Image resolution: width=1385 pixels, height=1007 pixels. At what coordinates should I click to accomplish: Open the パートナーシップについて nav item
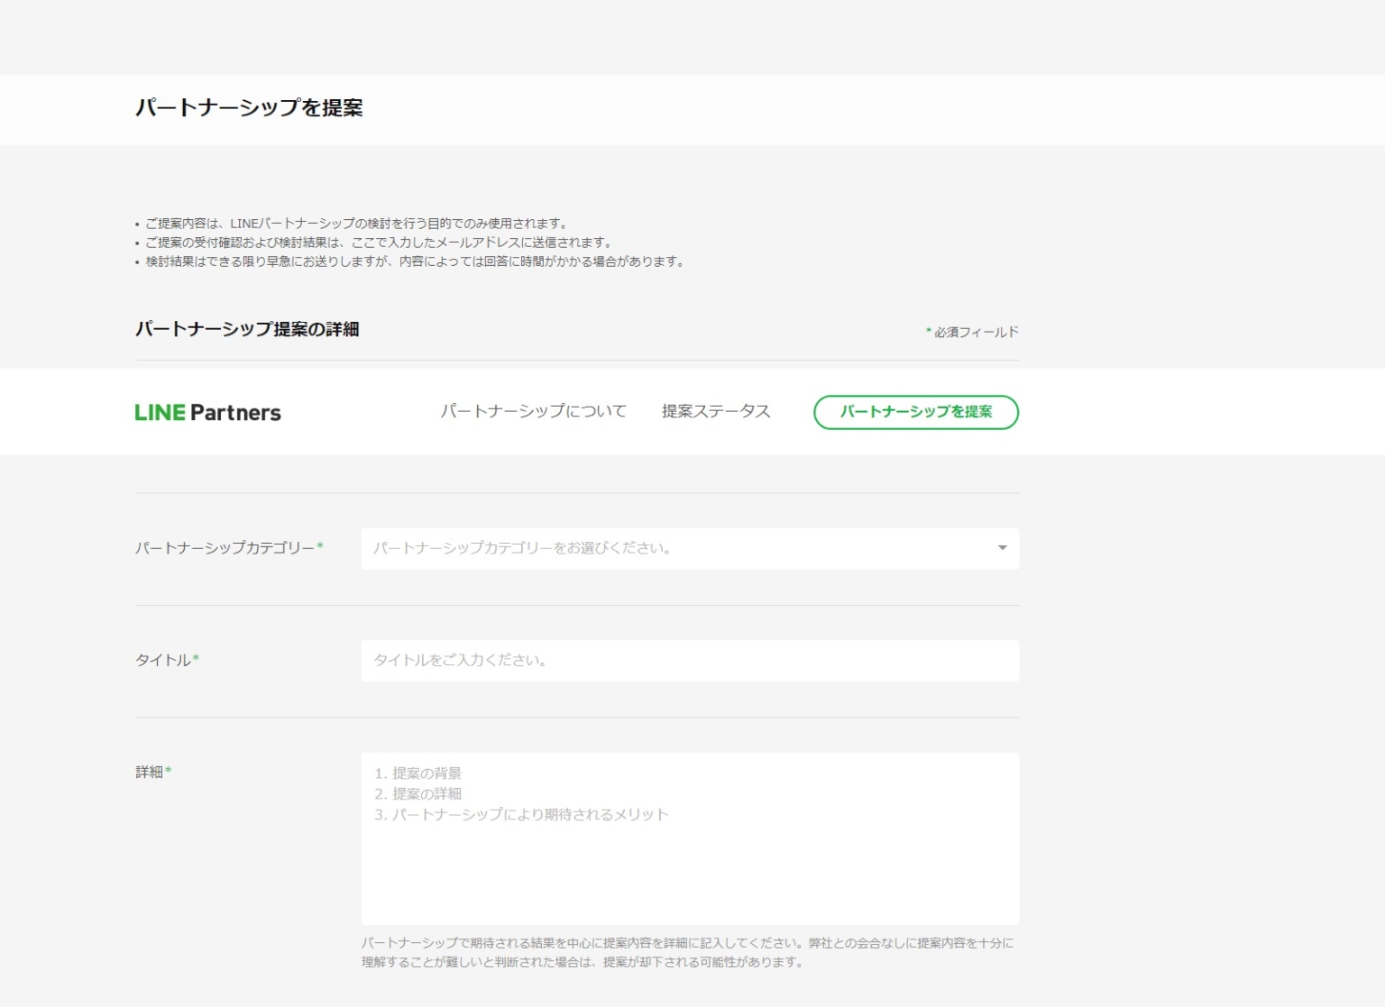pyautogui.click(x=533, y=411)
